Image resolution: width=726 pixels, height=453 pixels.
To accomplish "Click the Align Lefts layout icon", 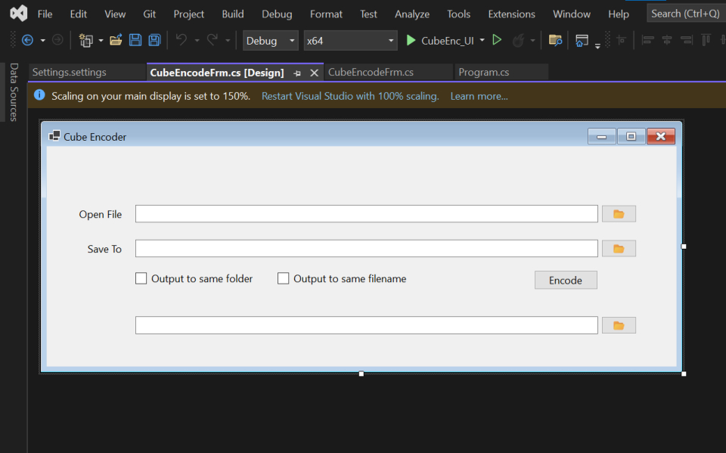I will point(648,40).
